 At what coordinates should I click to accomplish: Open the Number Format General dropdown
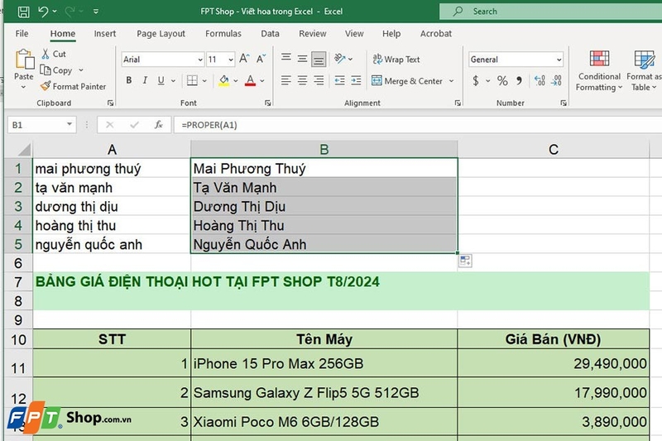click(559, 60)
